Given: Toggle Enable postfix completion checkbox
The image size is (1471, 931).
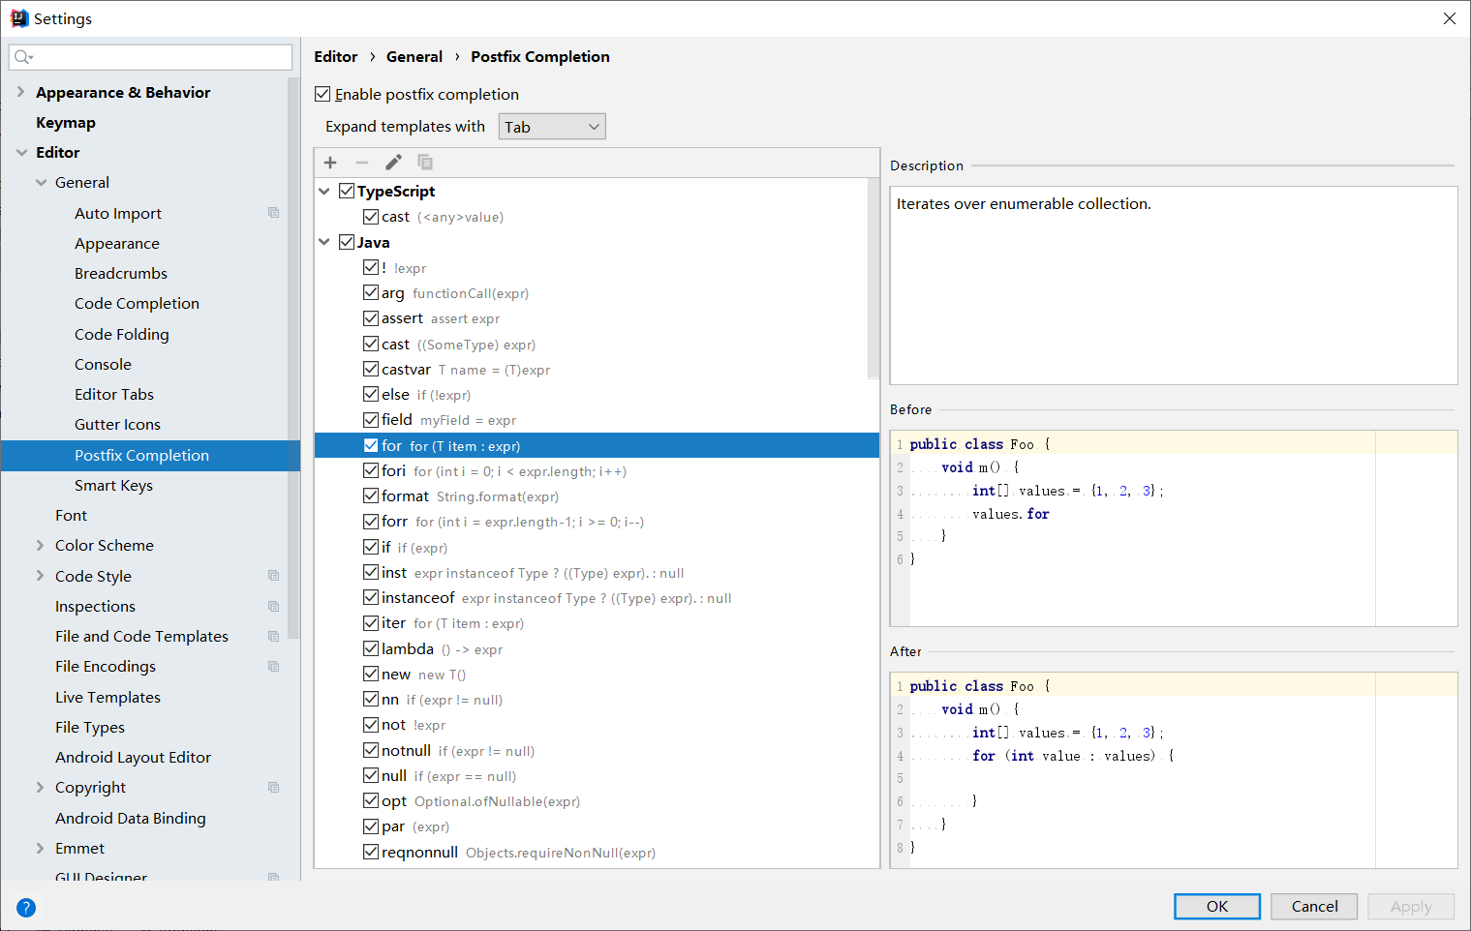Looking at the screenshot, I should pos(322,94).
